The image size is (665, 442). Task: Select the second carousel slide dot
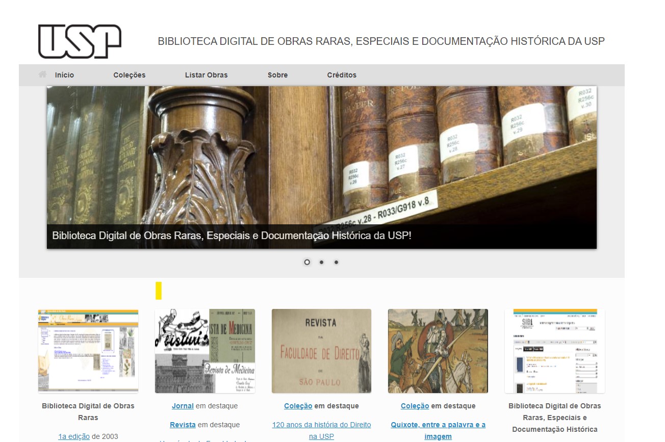321,262
